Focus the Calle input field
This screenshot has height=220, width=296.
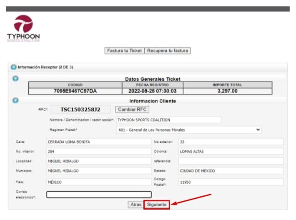[x=99, y=142]
